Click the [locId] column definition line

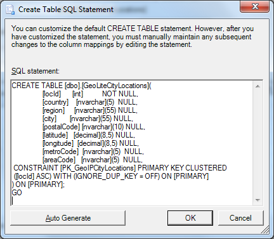point(90,94)
